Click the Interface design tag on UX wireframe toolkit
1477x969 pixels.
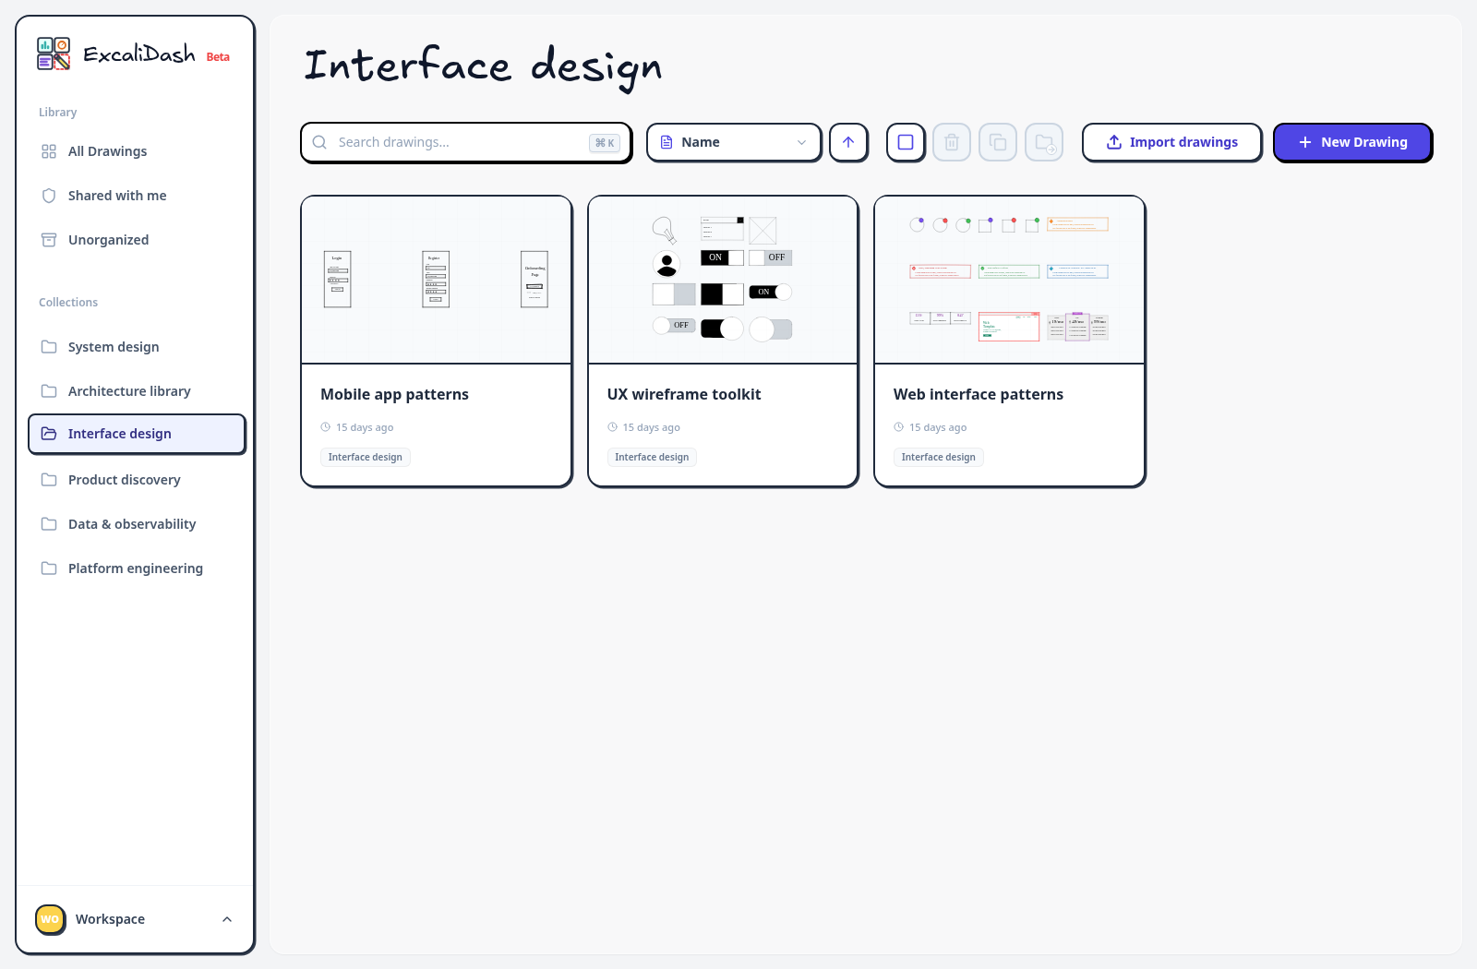652,457
